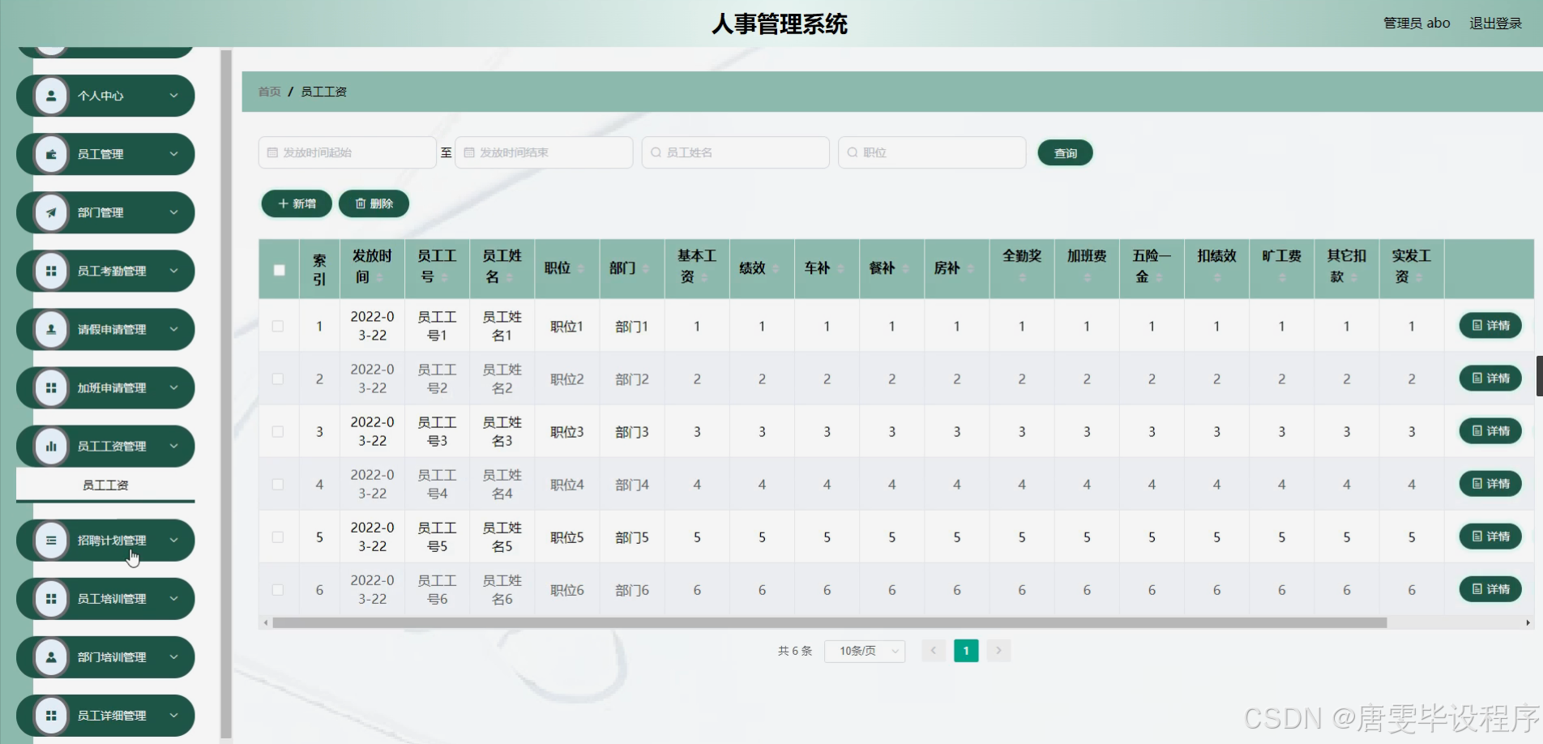The height and width of the screenshot is (744, 1543).
Task: Click pagination page 1 button
Action: (x=966, y=651)
